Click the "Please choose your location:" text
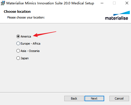 point(26,17)
